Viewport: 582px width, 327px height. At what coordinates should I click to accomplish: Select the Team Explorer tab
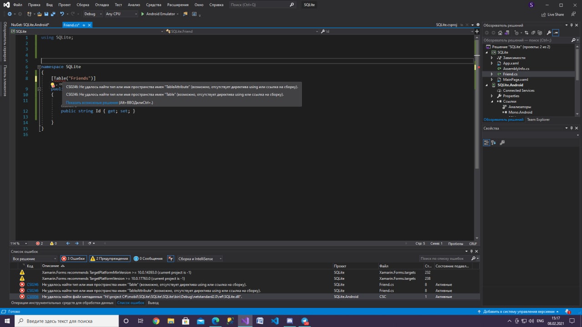(538, 119)
